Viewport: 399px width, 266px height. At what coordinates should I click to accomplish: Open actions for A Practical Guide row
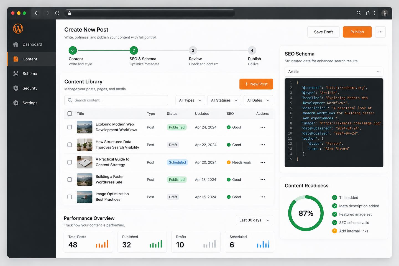pyautogui.click(x=263, y=162)
